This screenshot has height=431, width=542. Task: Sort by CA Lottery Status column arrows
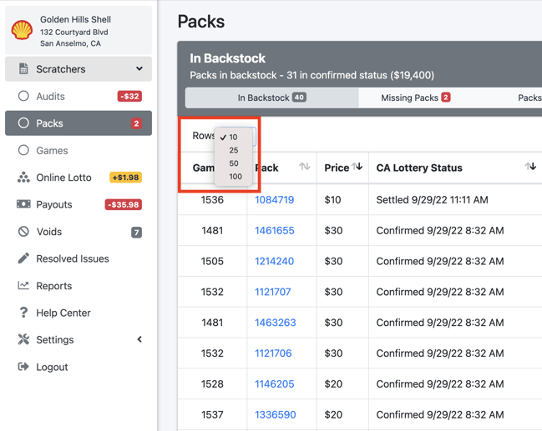pos(529,168)
